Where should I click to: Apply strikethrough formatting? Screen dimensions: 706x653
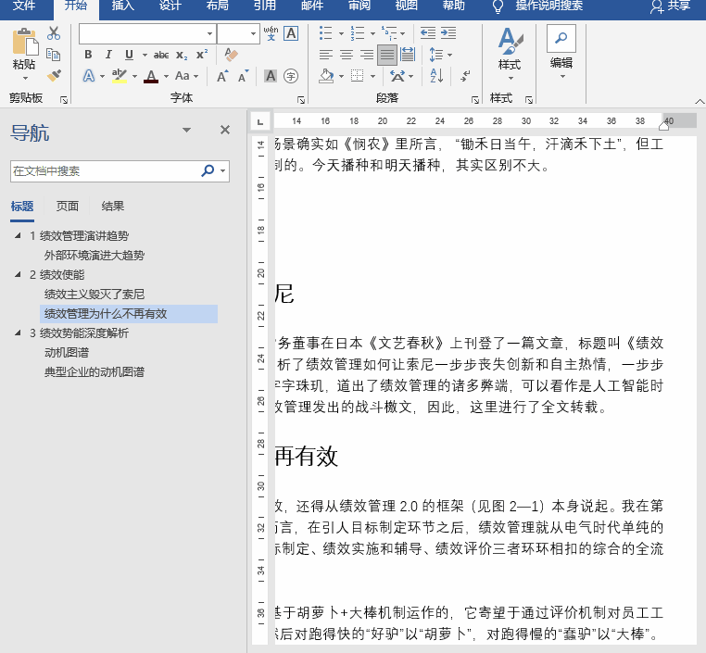point(161,55)
